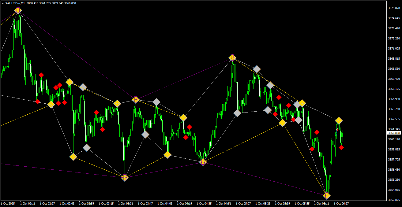Click the price axis label 3867.400

point(394,79)
